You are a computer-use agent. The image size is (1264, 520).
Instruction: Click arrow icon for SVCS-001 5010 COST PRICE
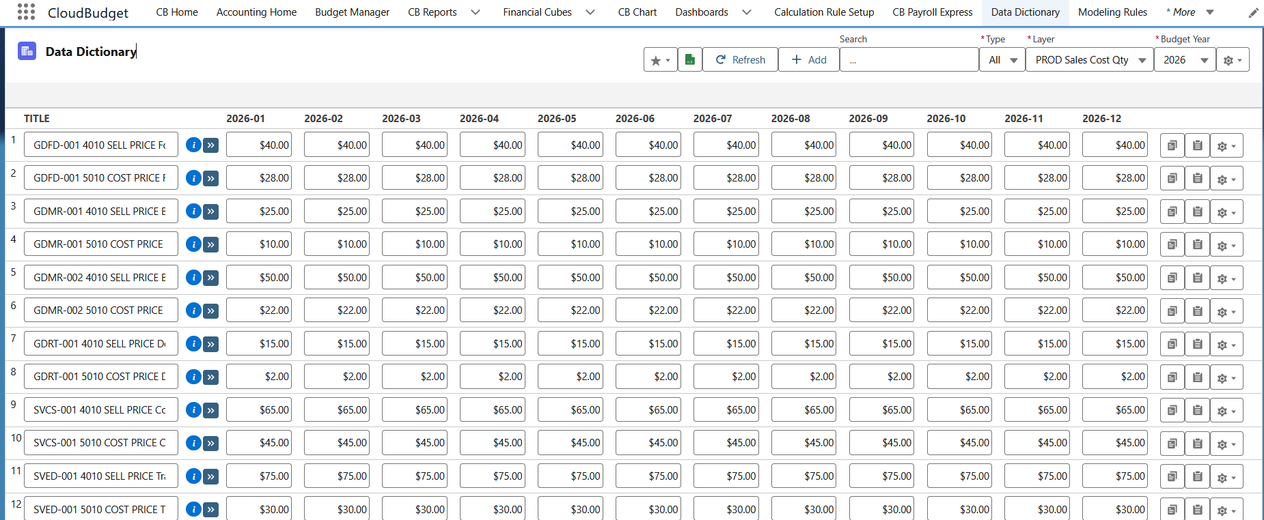(x=211, y=443)
